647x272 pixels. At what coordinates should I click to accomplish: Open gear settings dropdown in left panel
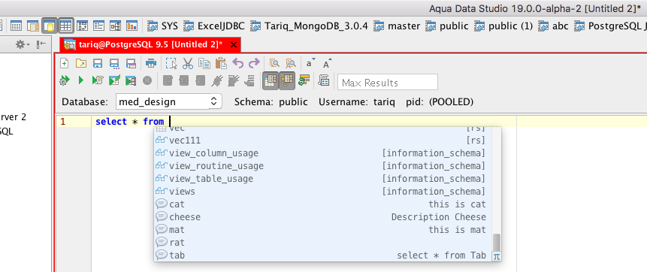[23, 44]
